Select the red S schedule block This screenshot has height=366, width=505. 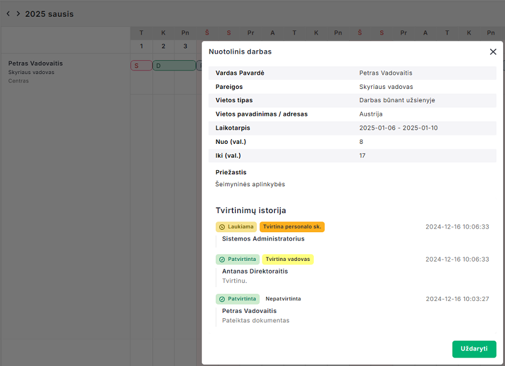141,66
